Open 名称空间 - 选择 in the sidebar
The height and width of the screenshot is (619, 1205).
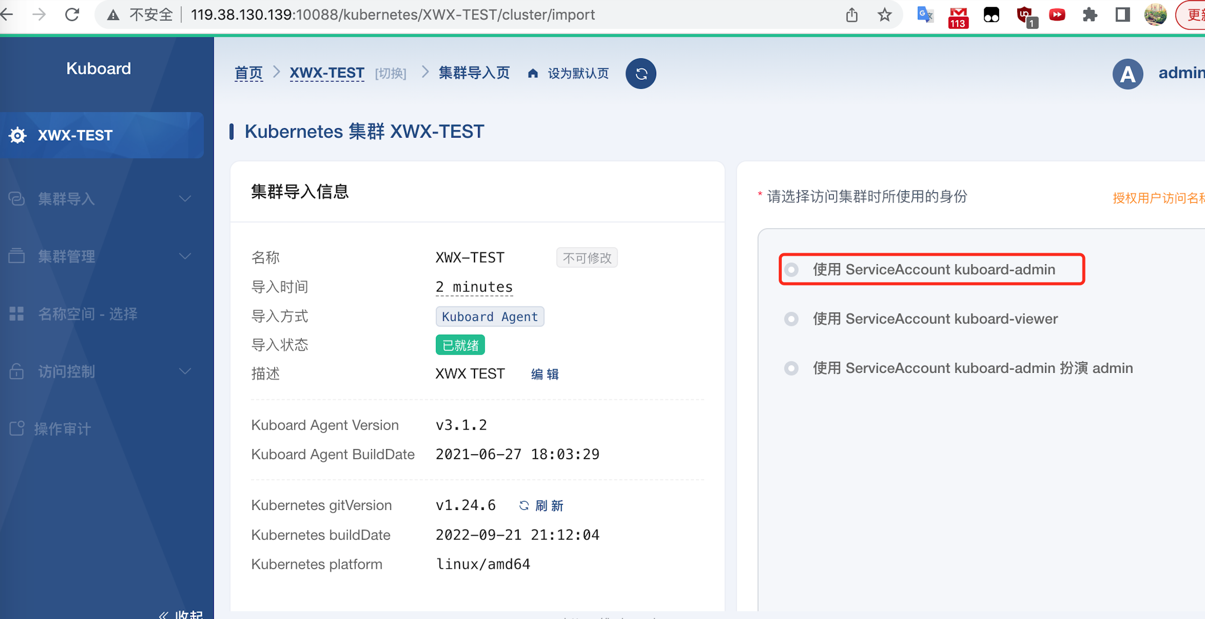pos(88,314)
